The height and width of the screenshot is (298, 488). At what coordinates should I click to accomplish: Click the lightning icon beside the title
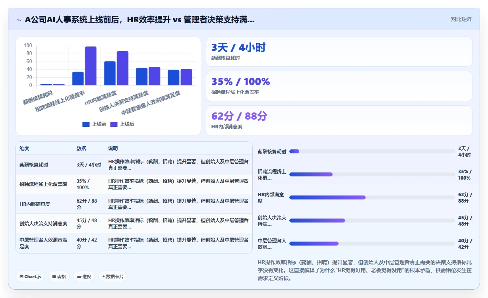point(19,20)
